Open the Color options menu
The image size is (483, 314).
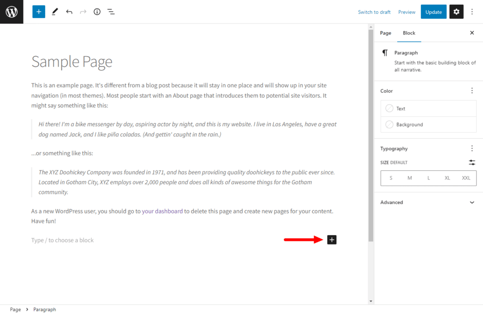(x=472, y=90)
